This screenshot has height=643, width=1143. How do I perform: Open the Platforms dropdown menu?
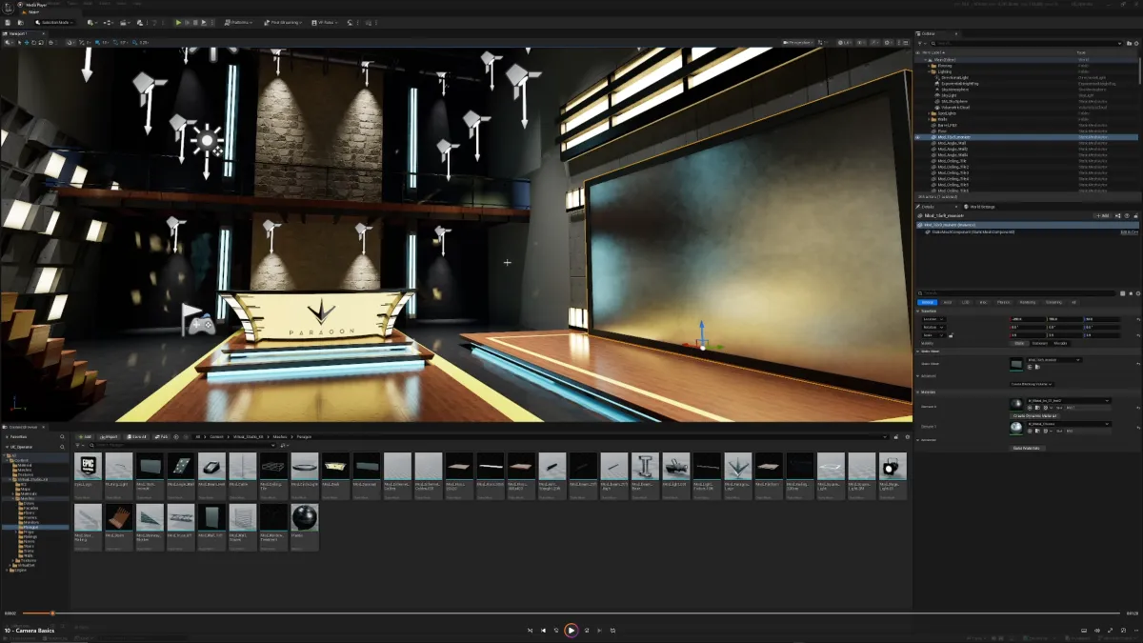(x=238, y=23)
